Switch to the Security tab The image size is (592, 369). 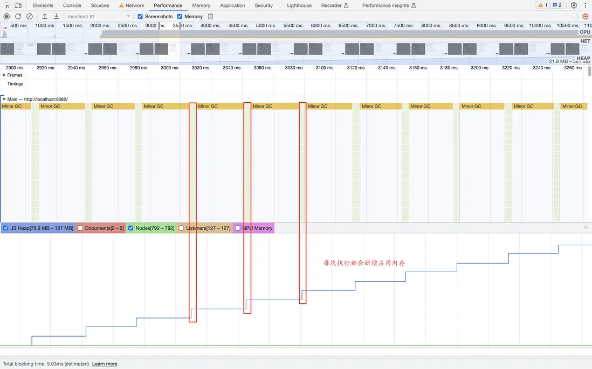click(264, 5)
